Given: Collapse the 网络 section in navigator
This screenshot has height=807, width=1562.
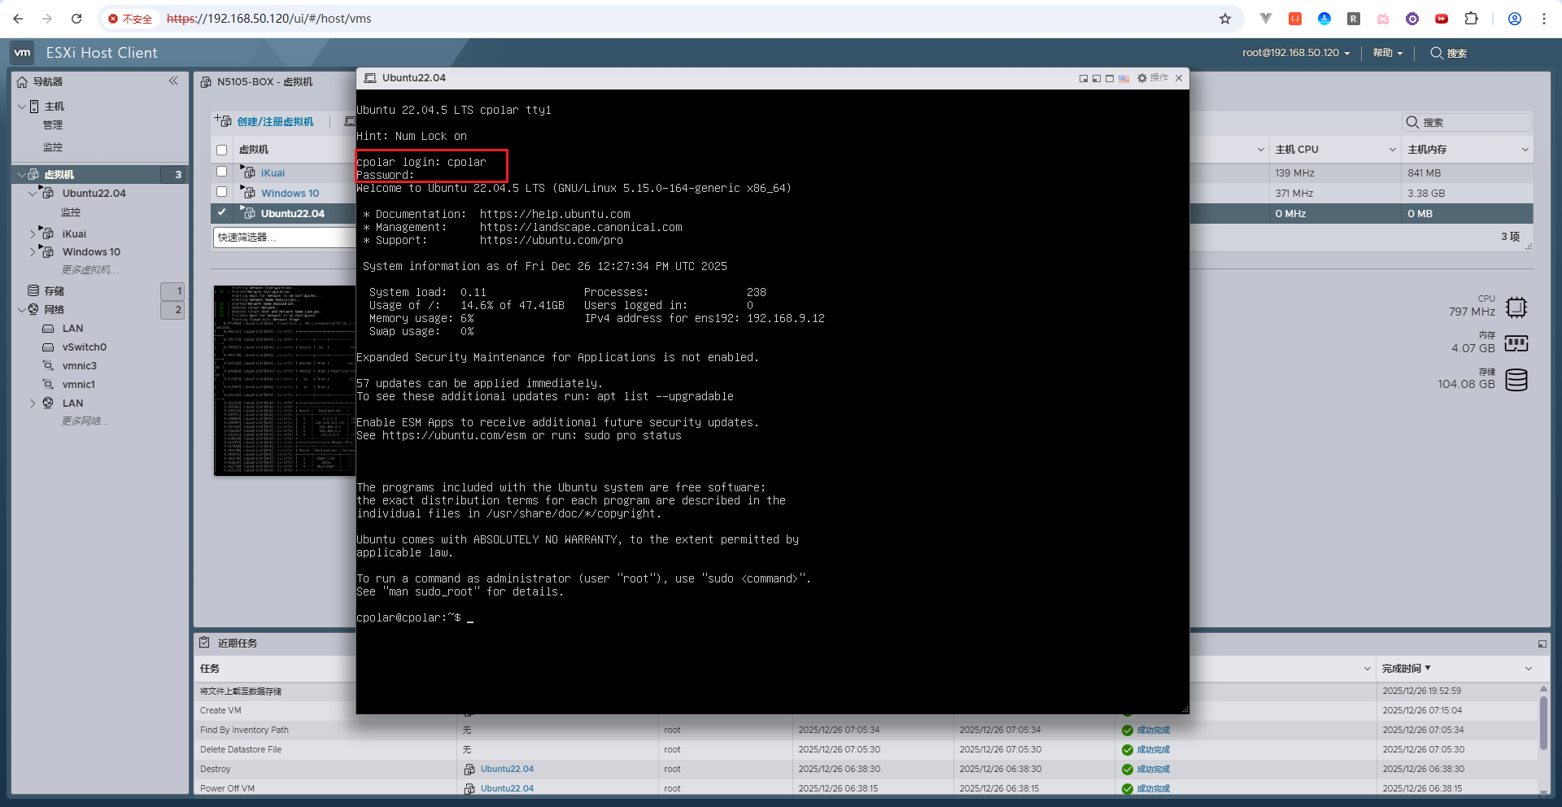Looking at the screenshot, I should click(x=21, y=310).
